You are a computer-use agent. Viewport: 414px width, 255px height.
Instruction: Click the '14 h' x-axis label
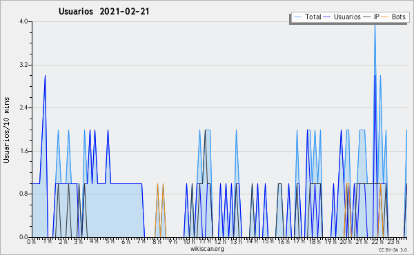pyautogui.click(x=252, y=241)
